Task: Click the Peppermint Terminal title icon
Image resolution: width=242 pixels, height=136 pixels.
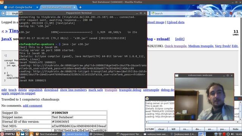Action: (x=21, y=13)
